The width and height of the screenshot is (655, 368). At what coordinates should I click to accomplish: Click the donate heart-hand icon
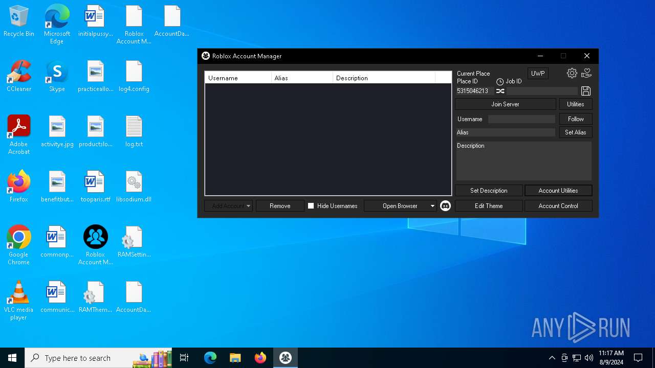(586, 73)
